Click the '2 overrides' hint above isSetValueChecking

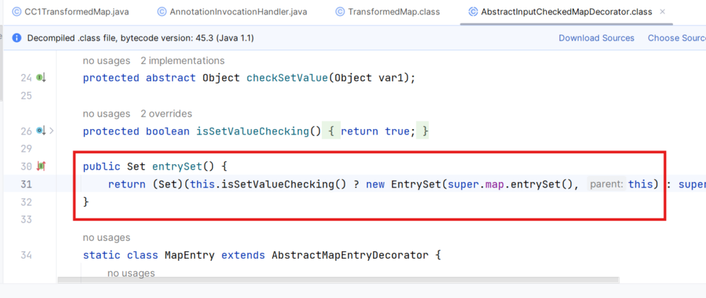[166, 113]
